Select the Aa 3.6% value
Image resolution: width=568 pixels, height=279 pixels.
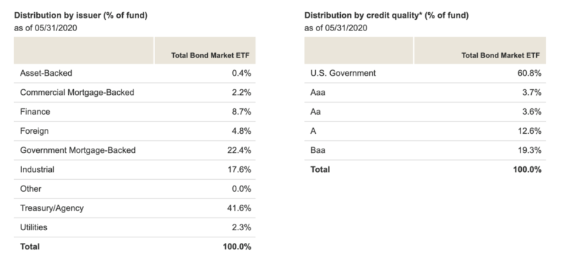[x=532, y=112]
